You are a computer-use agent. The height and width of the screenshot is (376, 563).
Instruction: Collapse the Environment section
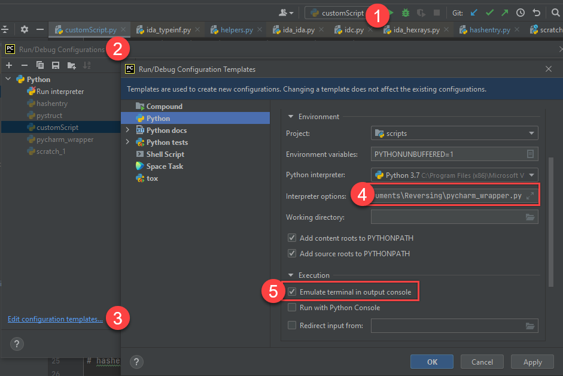tap(291, 117)
